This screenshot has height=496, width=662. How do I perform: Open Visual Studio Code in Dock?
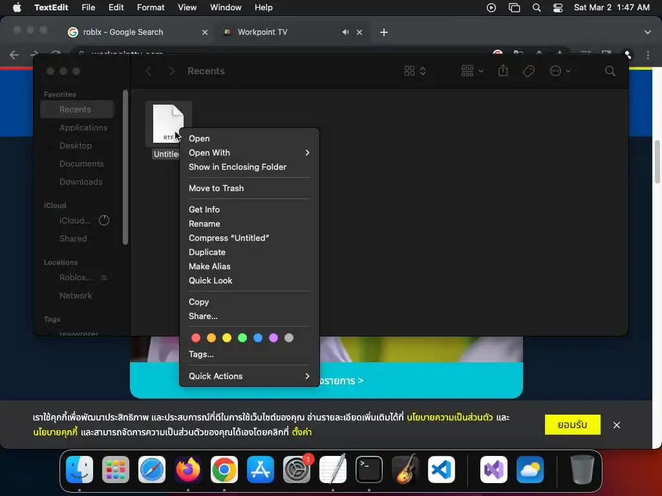[442, 470]
